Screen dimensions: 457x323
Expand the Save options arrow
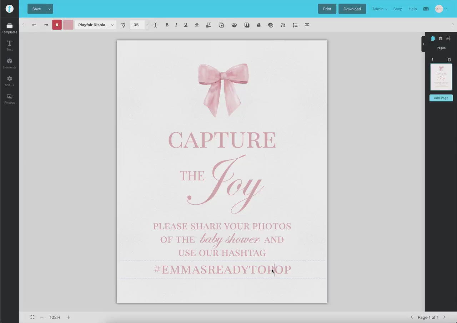click(49, 9)
